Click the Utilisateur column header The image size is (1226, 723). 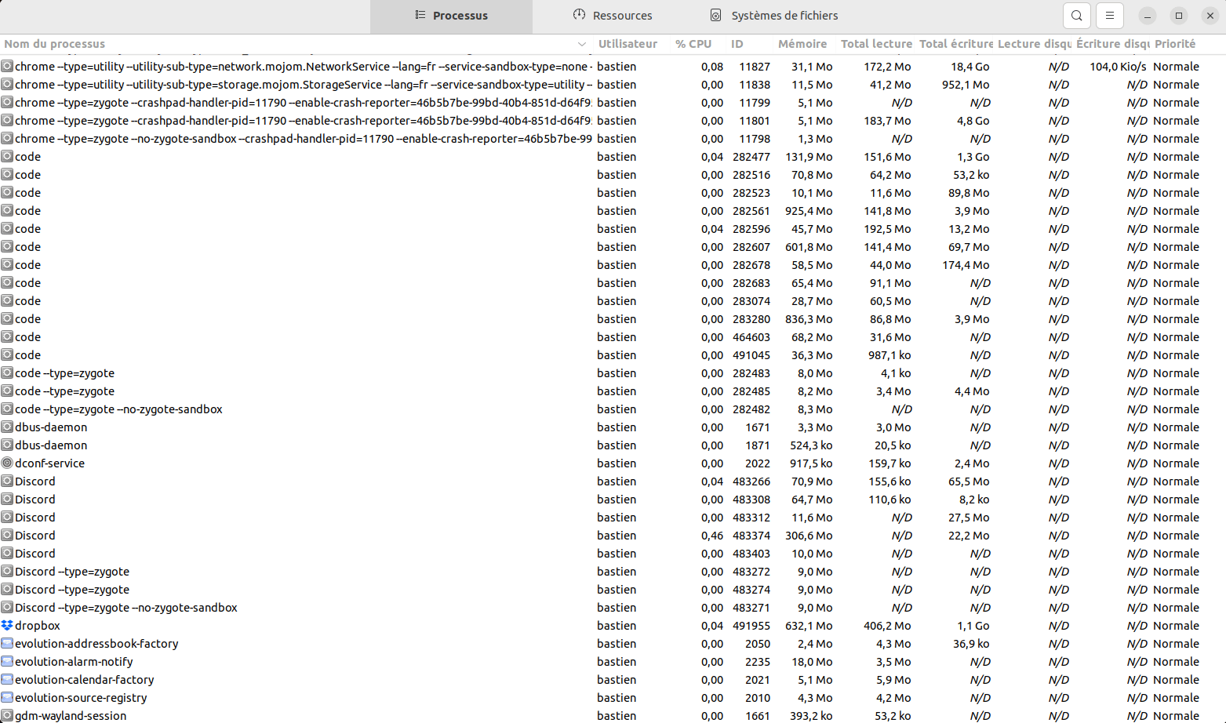[628, 44]
